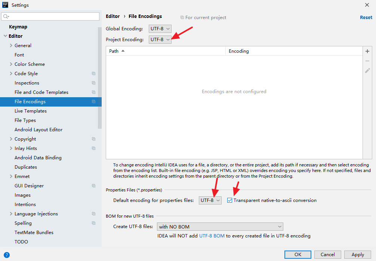
Task: Close the Settings dialog window
Action: pyautogui.click(x=367, y=5)
